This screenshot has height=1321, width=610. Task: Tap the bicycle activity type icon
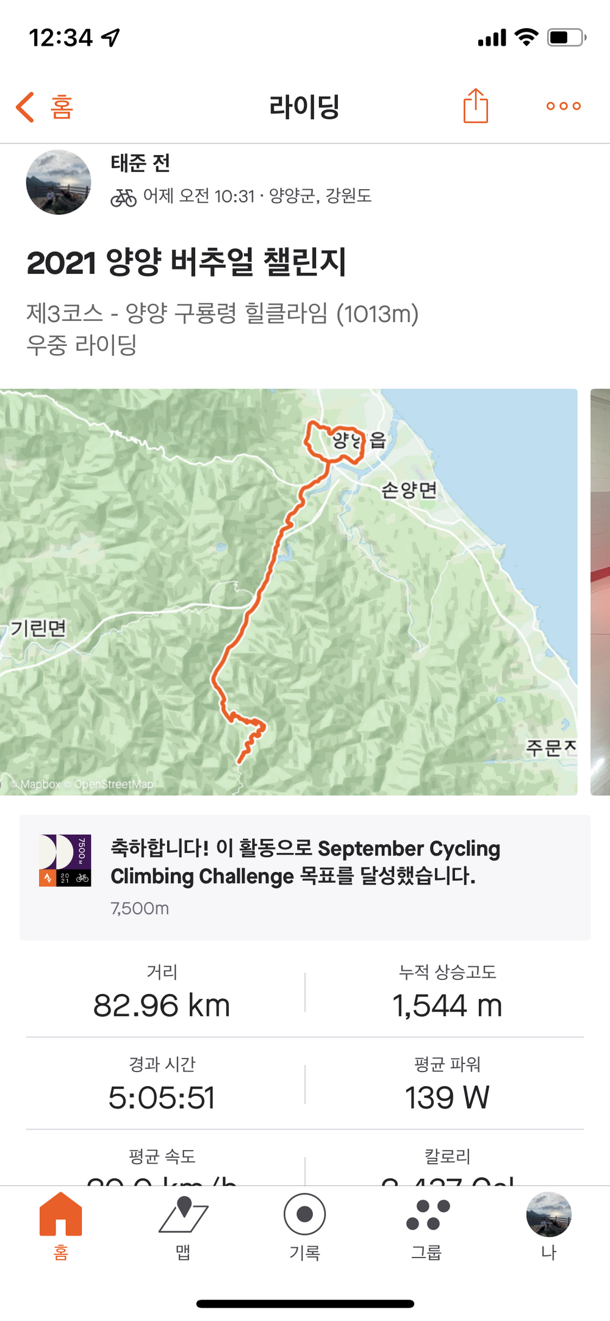[x=123, y=197]
